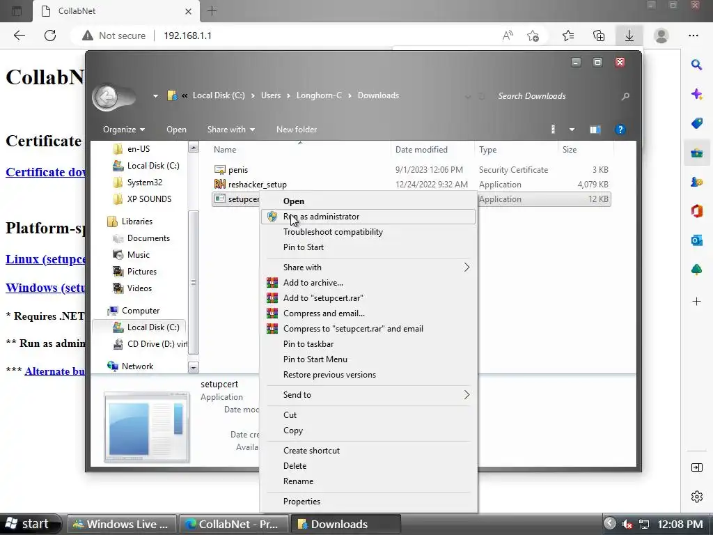Select Pin to taskbar
The width and height of the screenshot is (713, 535).
pyautogui.click(x=368, y=344)
